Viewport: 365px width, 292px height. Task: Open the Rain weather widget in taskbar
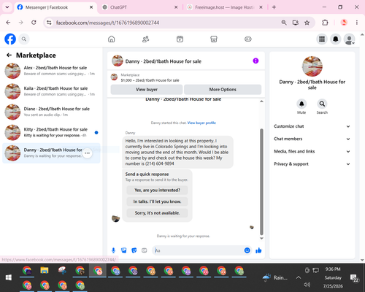click(275, 277)
